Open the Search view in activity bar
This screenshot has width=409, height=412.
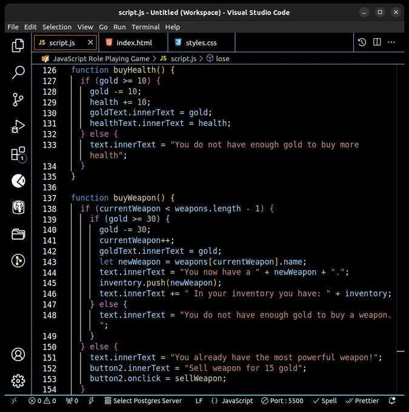coord(18,72)
